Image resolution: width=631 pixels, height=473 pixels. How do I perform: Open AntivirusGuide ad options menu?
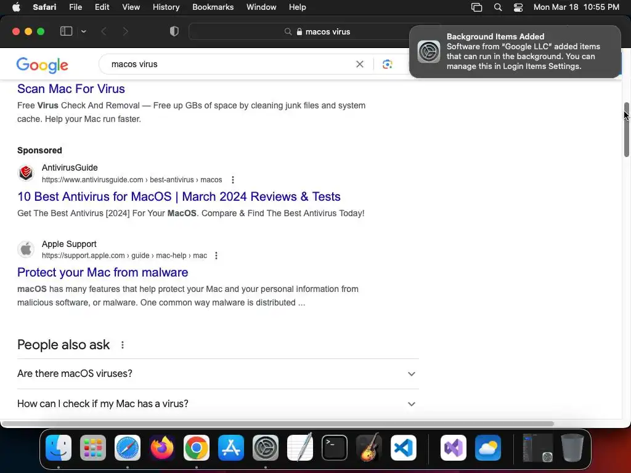pyautogui.click(x=232, y=180)
